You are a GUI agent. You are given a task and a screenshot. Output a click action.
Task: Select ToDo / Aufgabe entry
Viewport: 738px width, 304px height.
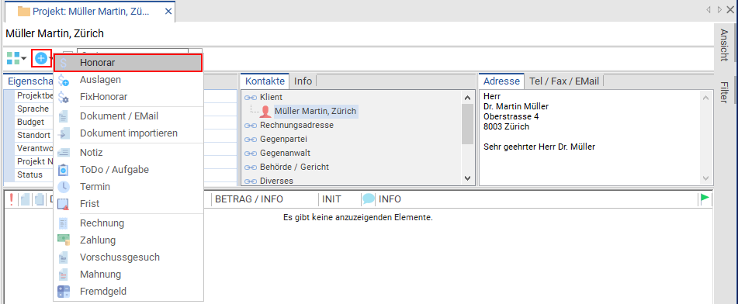128,169
